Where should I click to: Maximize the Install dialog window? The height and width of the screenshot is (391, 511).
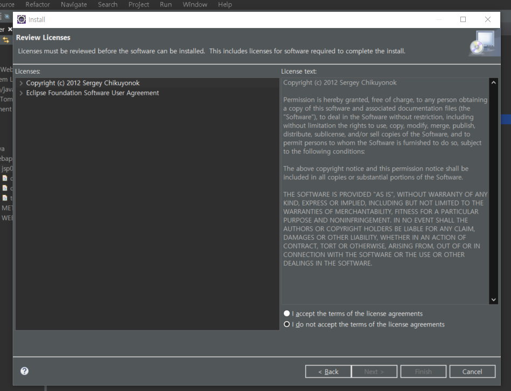point(463,19)
